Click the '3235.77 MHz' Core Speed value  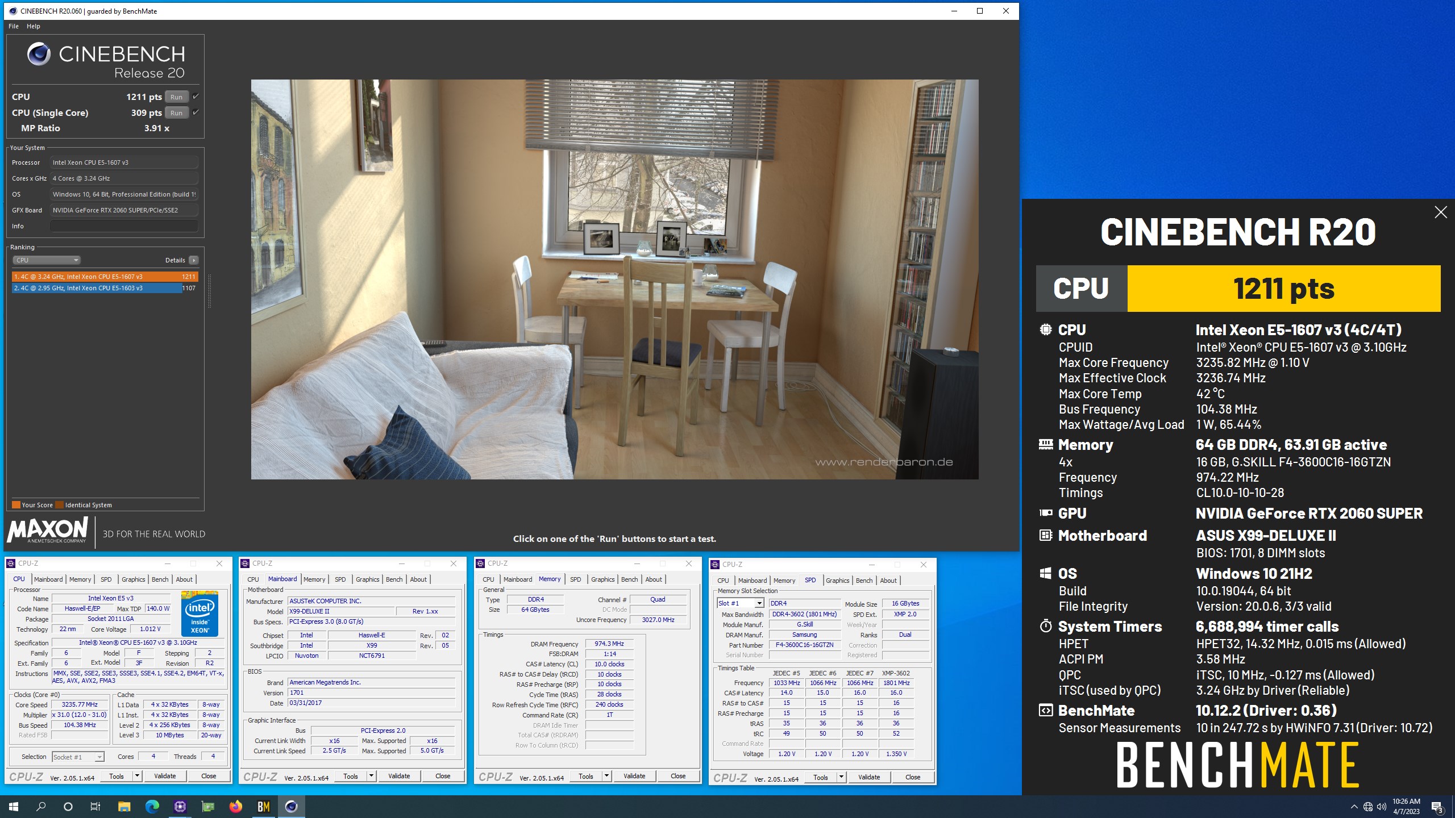click(80, 704)
